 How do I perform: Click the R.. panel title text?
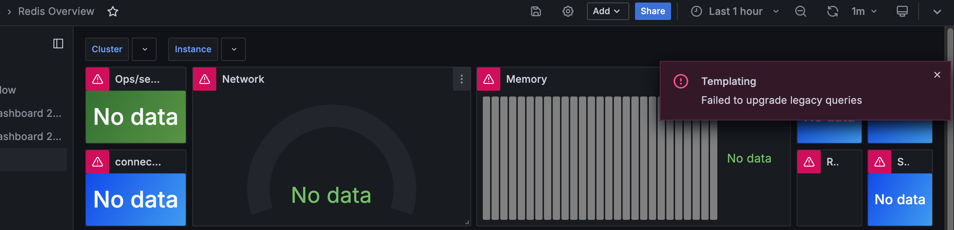[x=832, y=162]
